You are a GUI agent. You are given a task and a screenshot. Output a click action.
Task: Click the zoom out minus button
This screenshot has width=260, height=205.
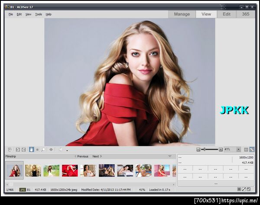click(198, 150)
